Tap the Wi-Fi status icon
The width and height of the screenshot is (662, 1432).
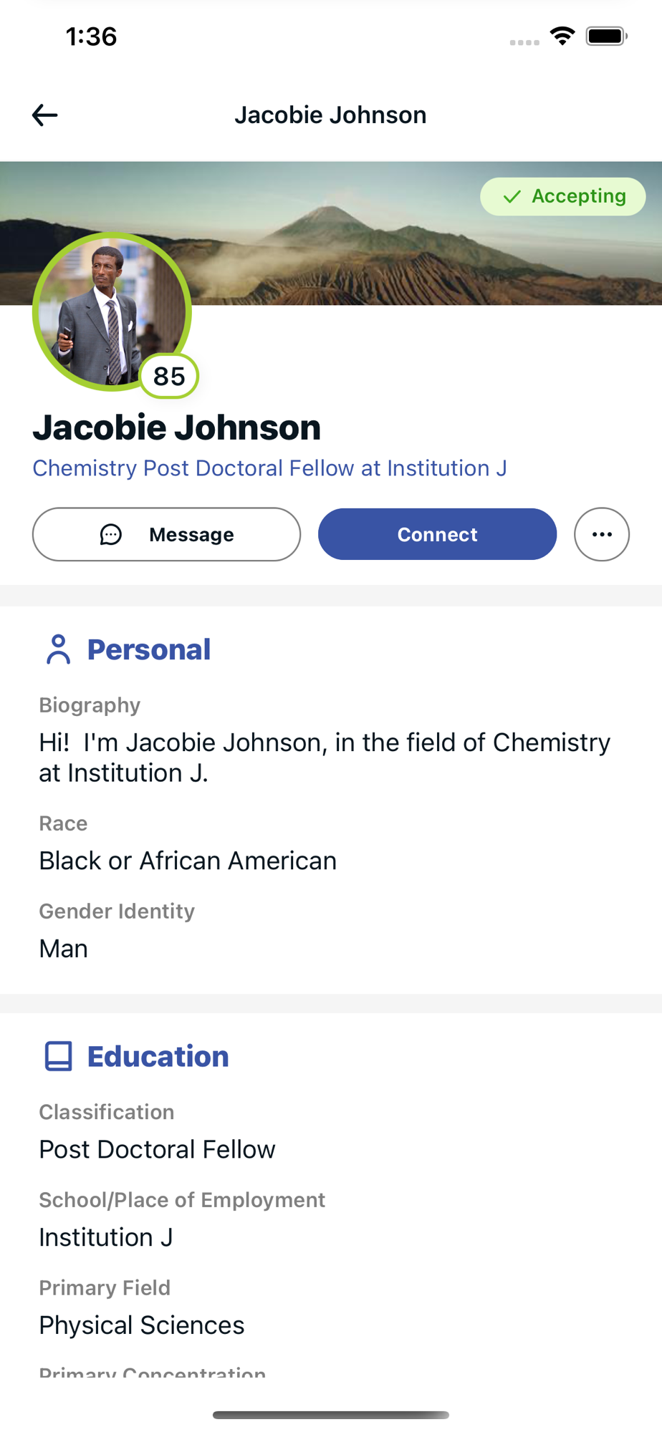pyautogui.click(x=562, y=36)
